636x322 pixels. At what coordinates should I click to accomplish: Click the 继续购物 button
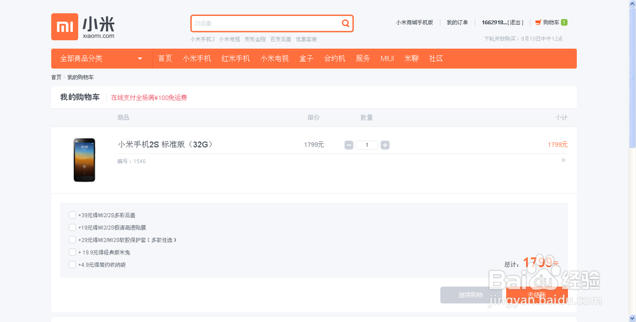point(471,295)
